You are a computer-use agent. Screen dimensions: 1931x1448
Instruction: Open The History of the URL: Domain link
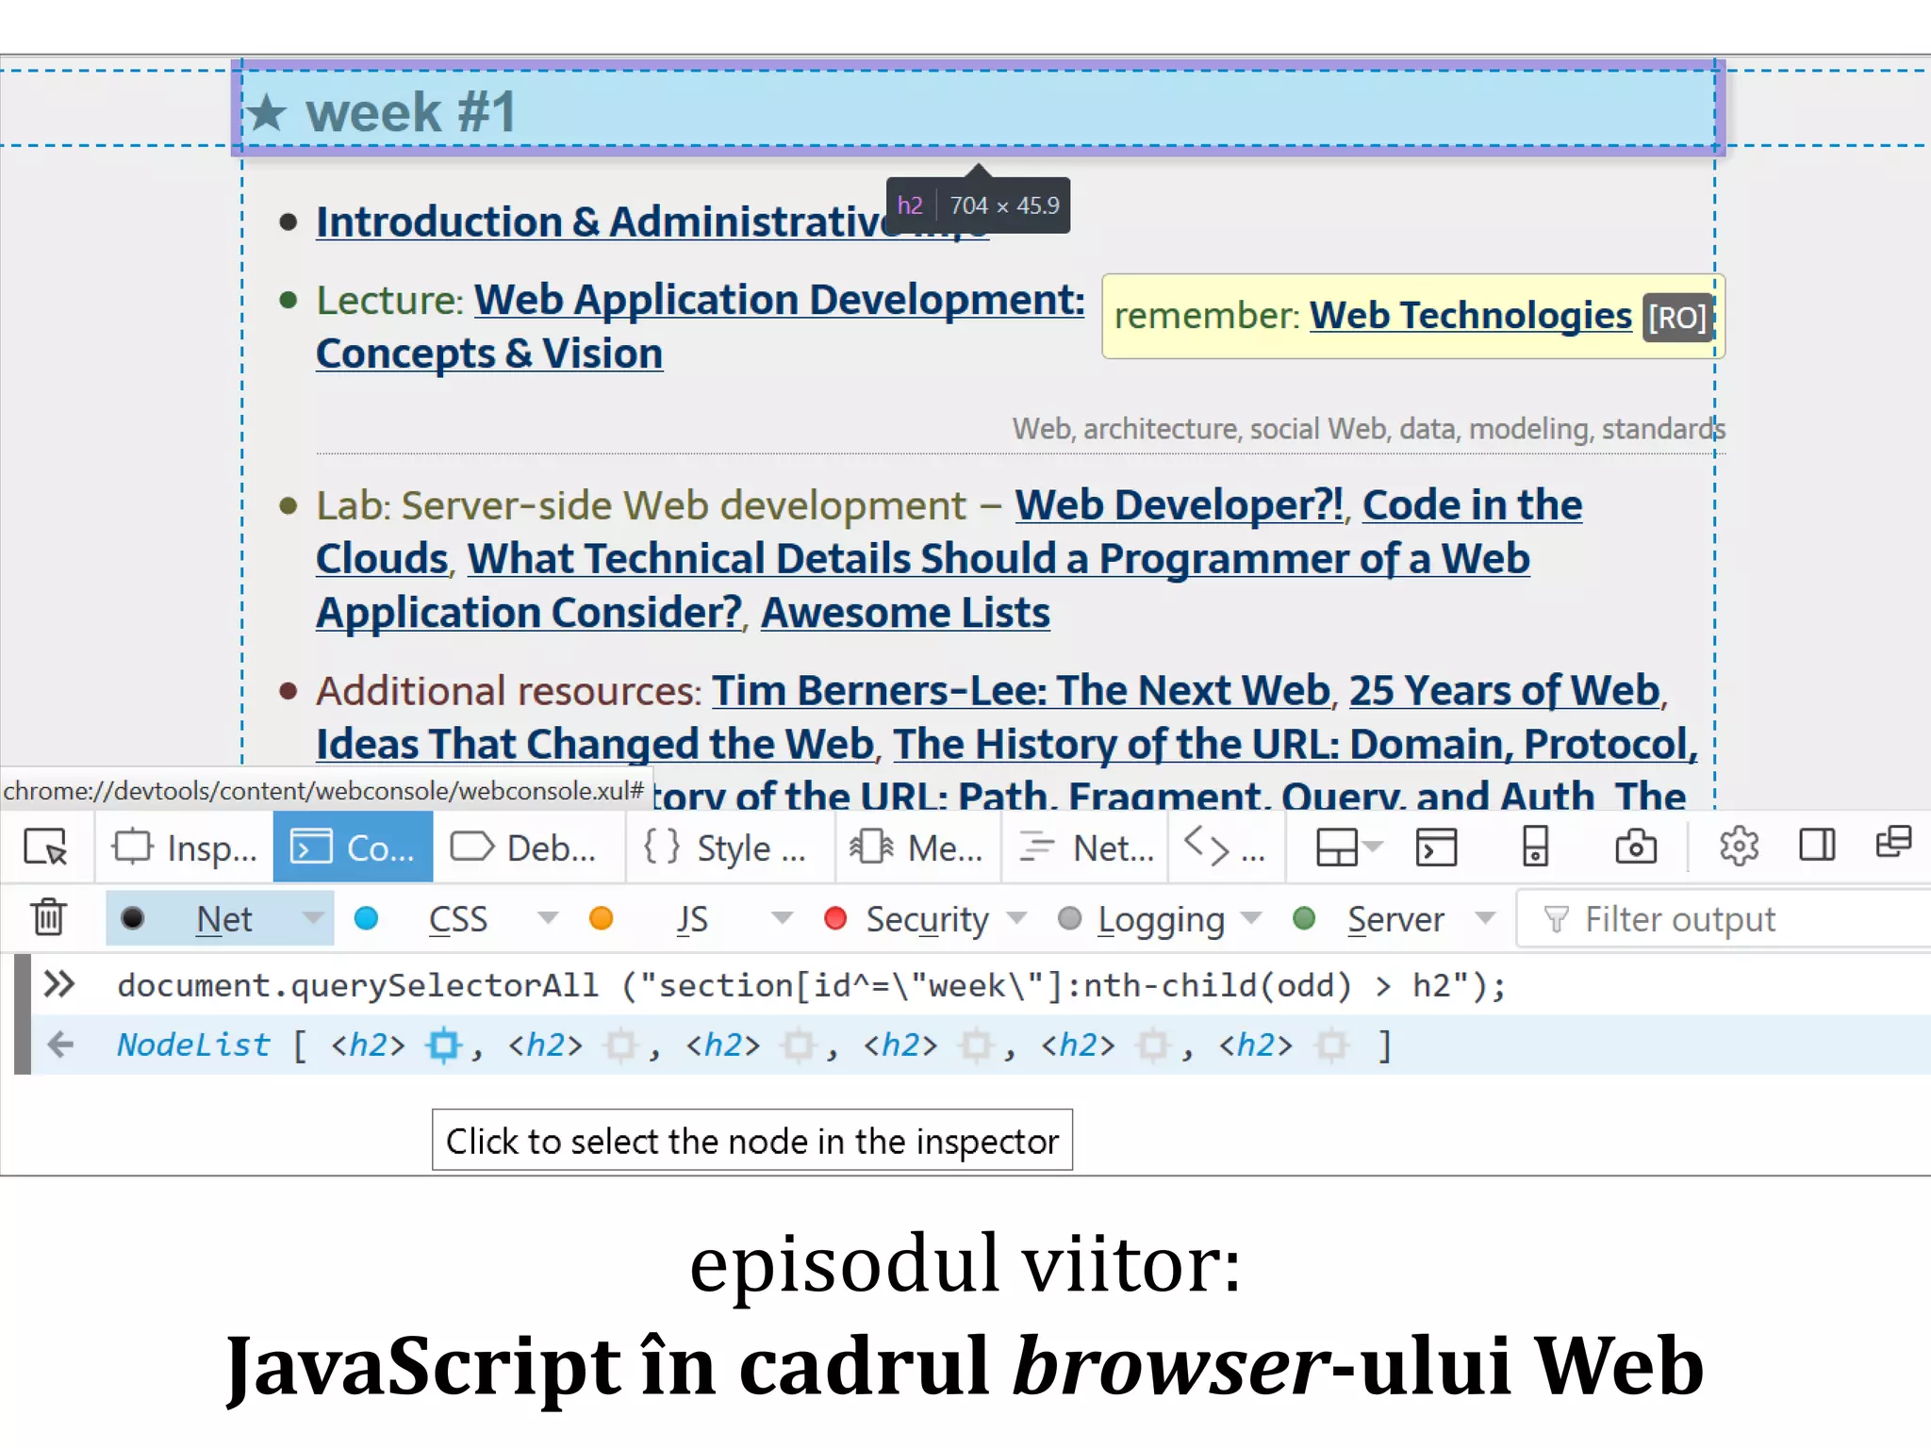[1295, 745]
